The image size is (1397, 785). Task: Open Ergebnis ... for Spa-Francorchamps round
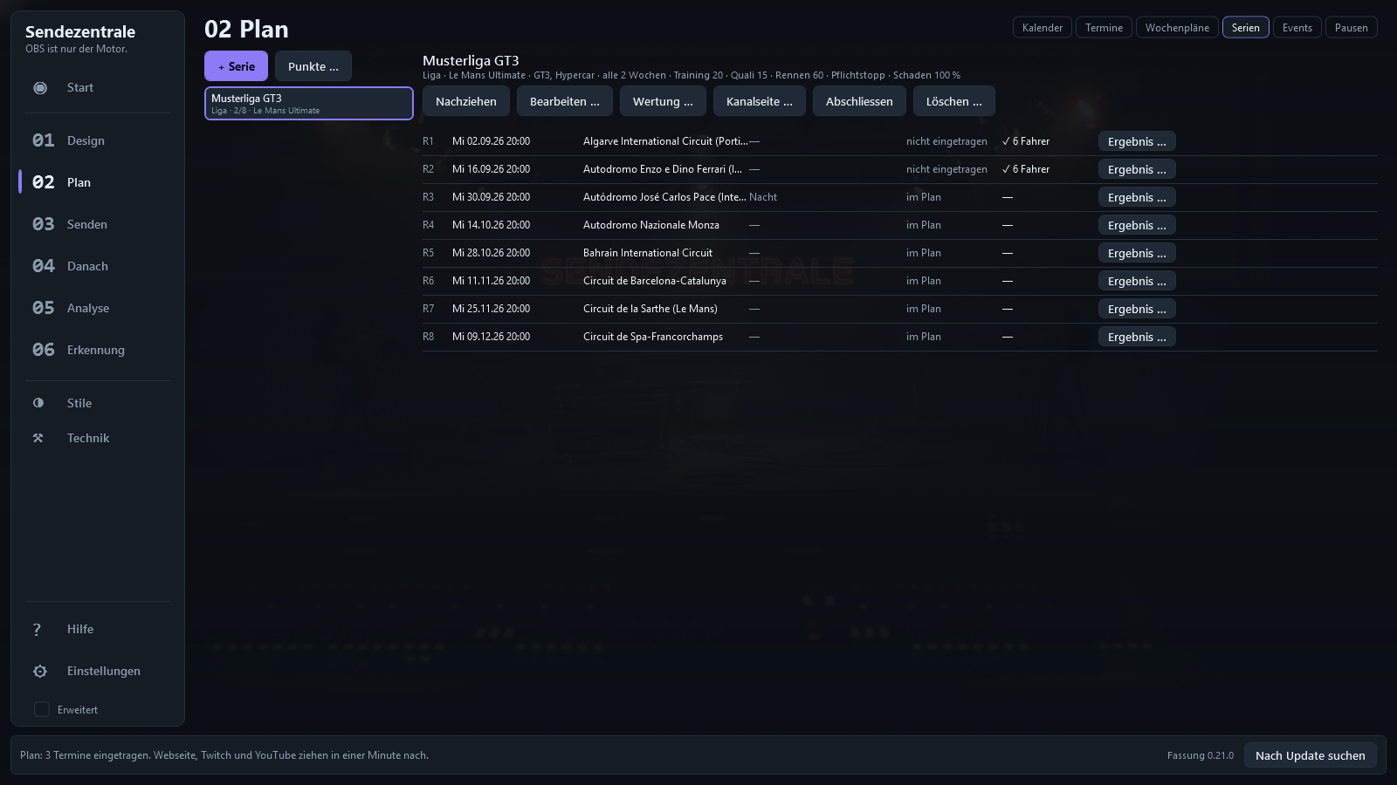(1137, 337)
